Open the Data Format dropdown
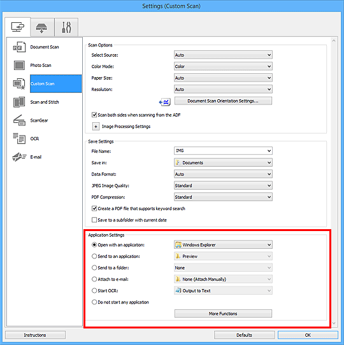The image size is (344, 345). click(223, 174)
